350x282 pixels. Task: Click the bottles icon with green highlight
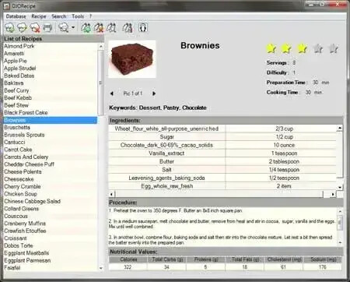click(x=86, y=27)
